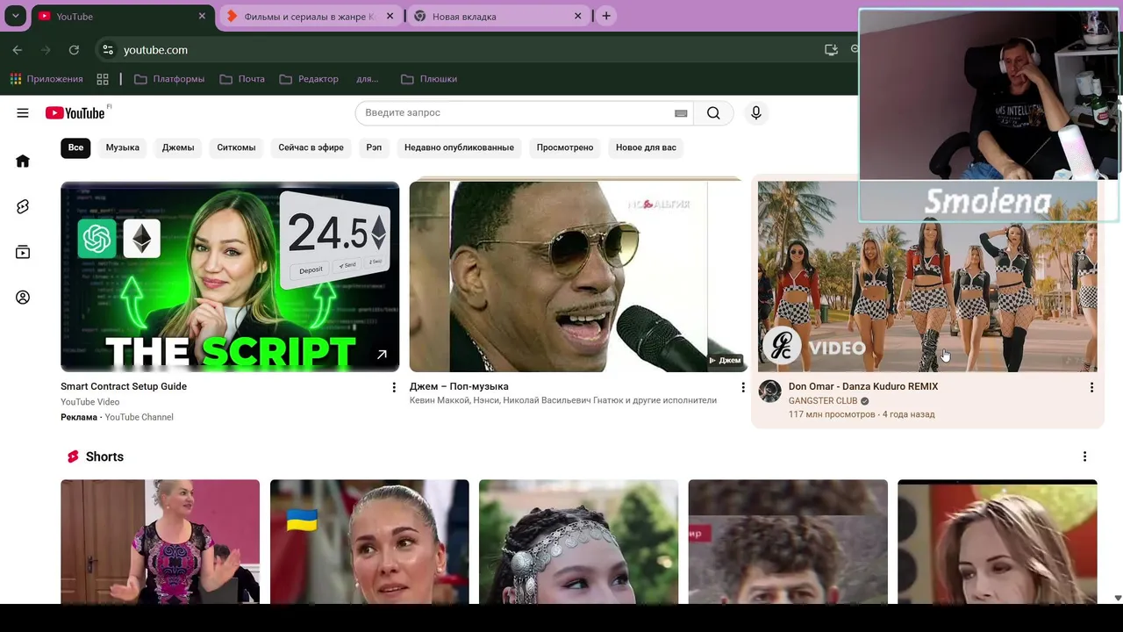Click the YouTube Channel advertiser link
The width and height of the screenshot is (1123, 632).
(x=139, y=417)
